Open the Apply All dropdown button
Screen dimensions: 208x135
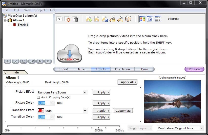pyautogui.click(x=127, y=82)
